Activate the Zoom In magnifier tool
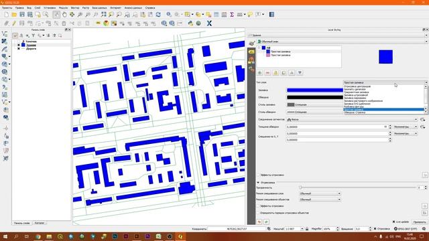 click(80, 15)
